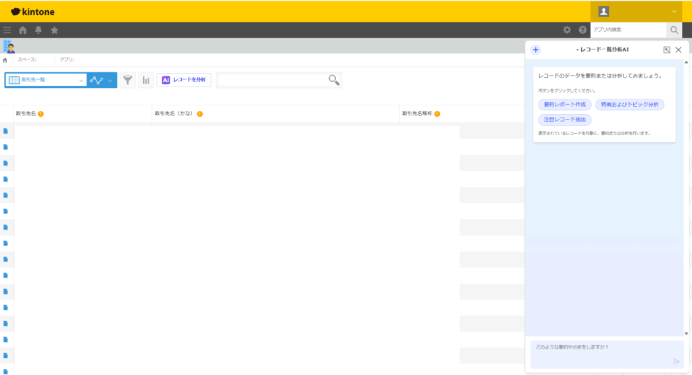The height and width of the screenshot is (375, 692).
Task: Select 特徴およびトピック分析 option
Action: coord(630,105)
